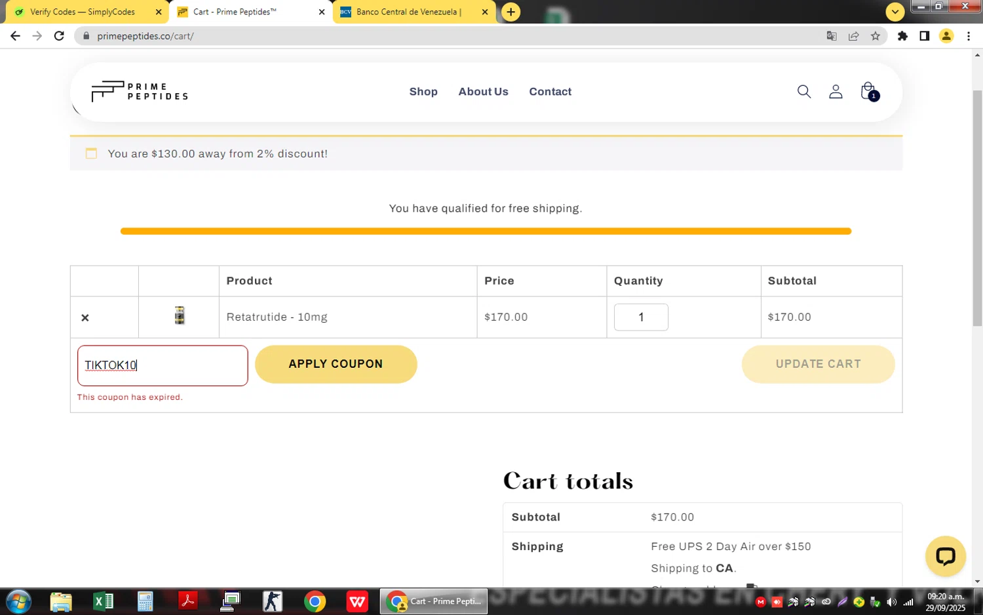
Task: Click the coupon code input field
Action: (163, 365)
